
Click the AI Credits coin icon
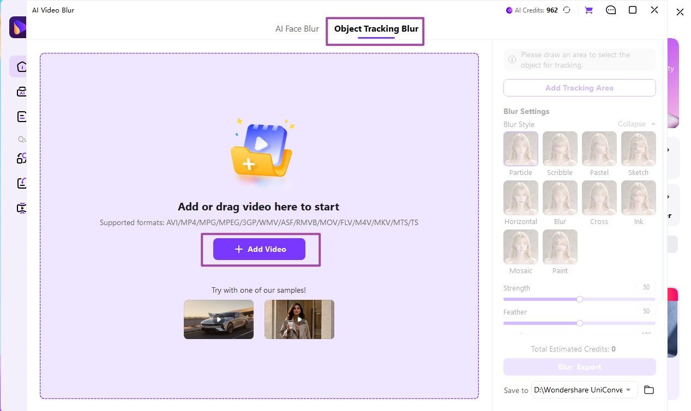pyautogui.click(x=509, y=10)
